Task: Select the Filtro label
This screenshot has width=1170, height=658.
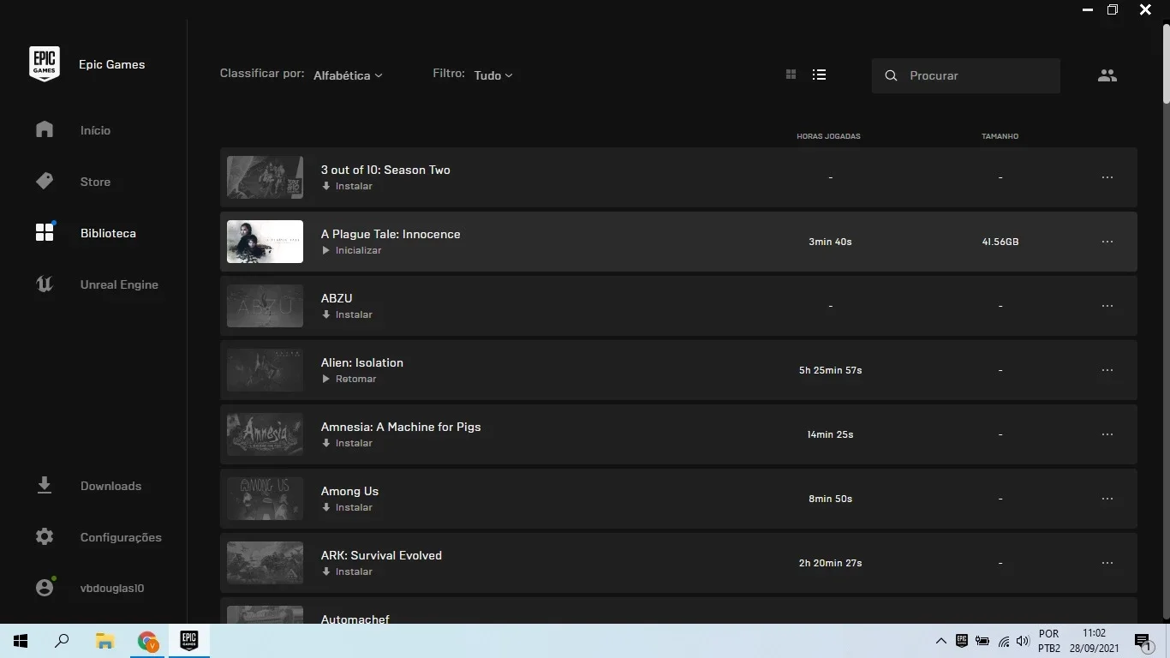Action: tap(449, 74)
